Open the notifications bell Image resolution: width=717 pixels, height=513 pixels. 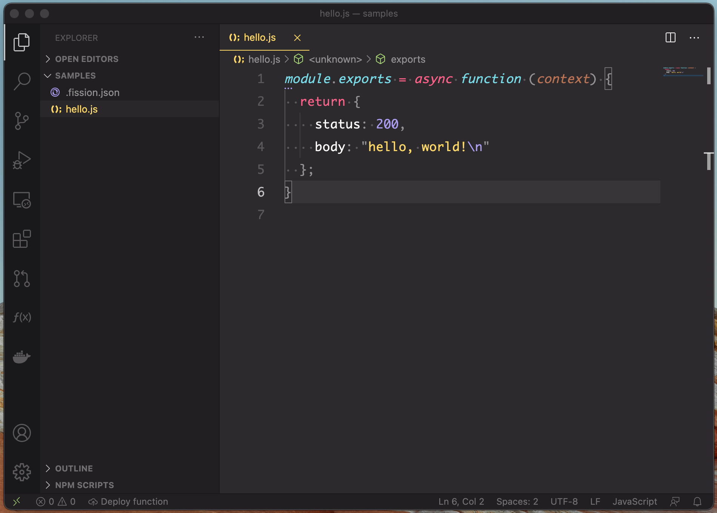coord(697,502)
